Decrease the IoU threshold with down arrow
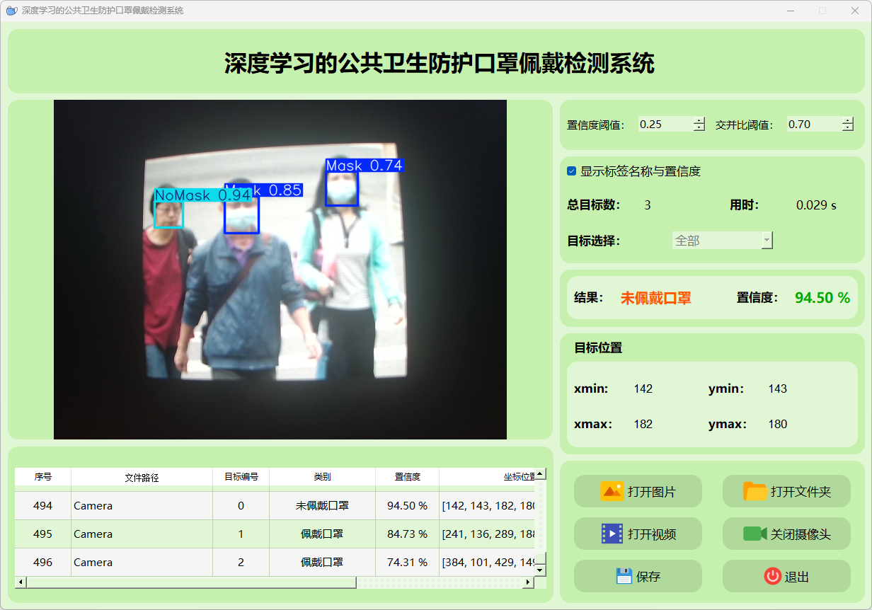The width and height of the screenshot is (872, 610). pos(848,128)
